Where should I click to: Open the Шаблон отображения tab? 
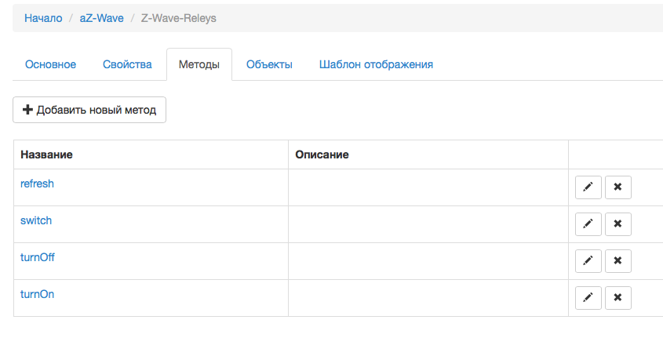pos(376,64)
